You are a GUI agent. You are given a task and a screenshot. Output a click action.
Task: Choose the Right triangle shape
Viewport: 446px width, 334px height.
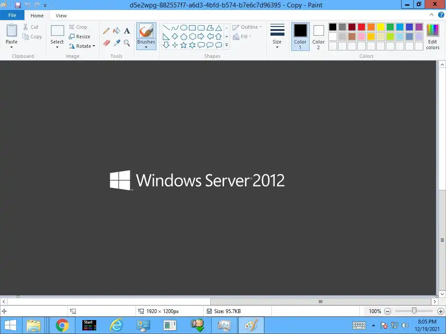point(166,37)
